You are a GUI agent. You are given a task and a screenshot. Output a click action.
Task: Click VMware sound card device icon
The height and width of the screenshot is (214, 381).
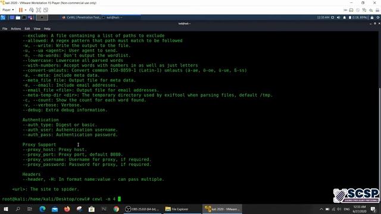(371, 10)
